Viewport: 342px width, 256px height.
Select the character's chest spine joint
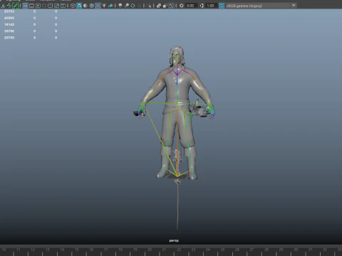pos(177,74)
